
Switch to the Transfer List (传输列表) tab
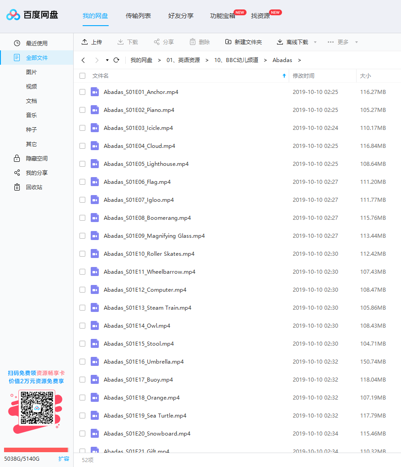[138, 16]
